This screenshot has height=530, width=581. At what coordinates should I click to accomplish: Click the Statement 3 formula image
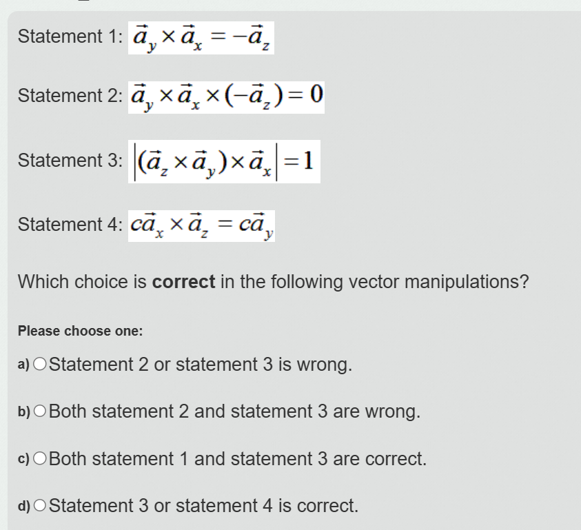point(224,161)
